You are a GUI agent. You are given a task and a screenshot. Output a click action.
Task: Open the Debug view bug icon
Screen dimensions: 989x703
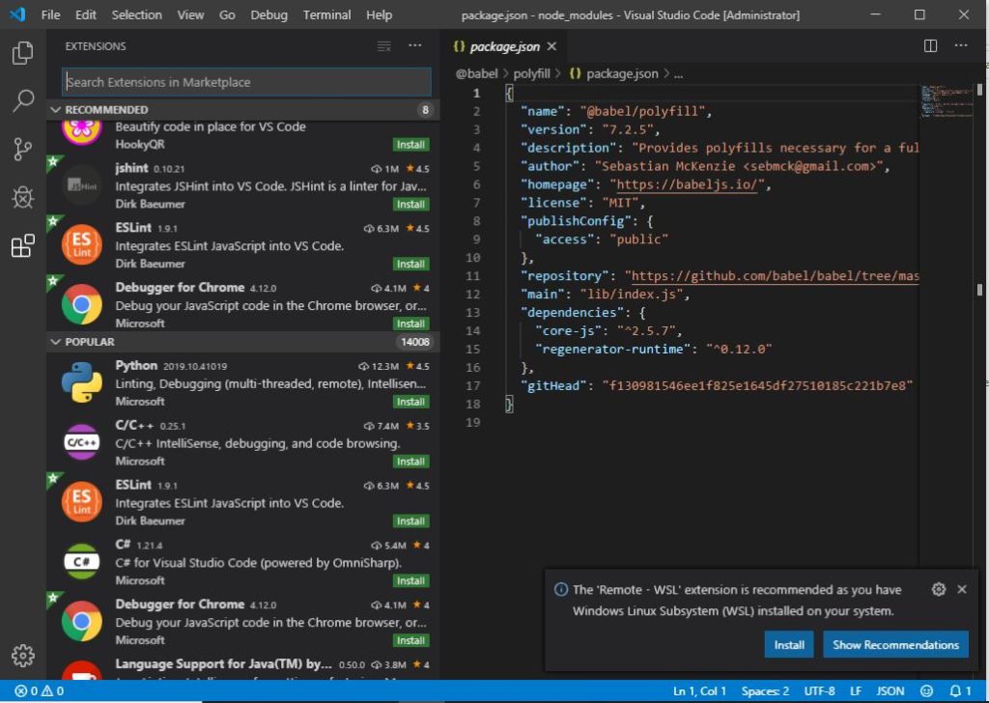point(23,197)
